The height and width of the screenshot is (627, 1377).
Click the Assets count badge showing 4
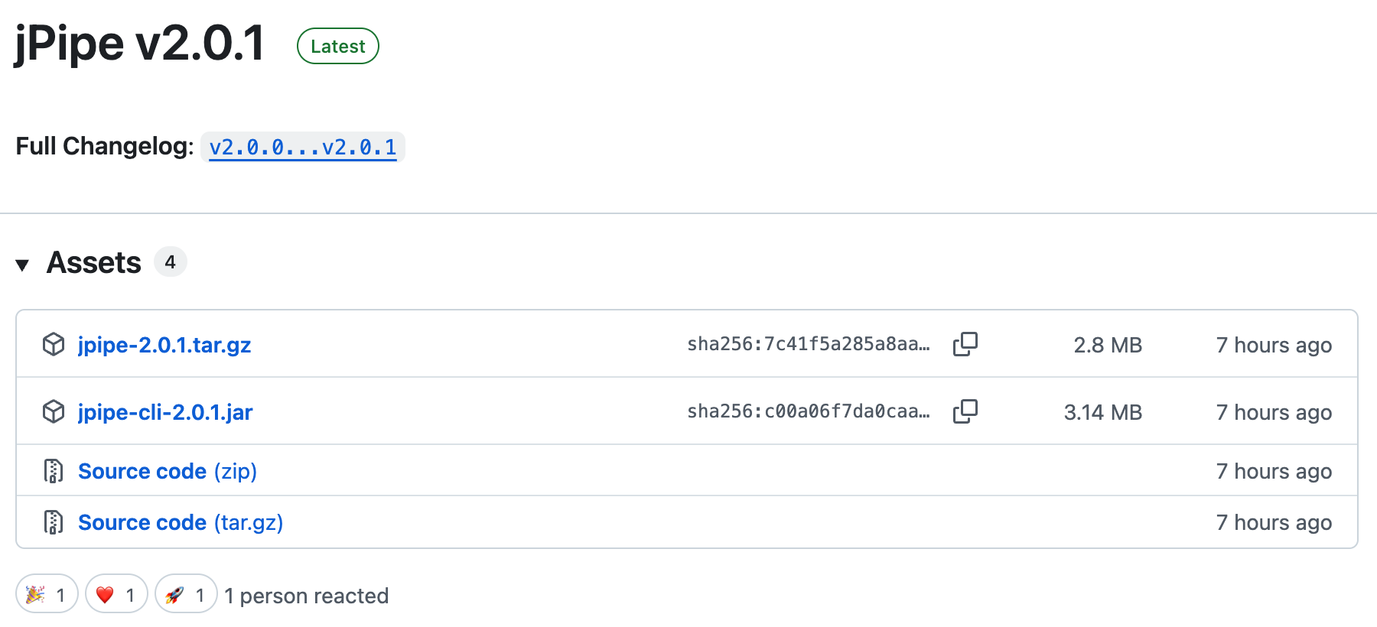point(170,262)
